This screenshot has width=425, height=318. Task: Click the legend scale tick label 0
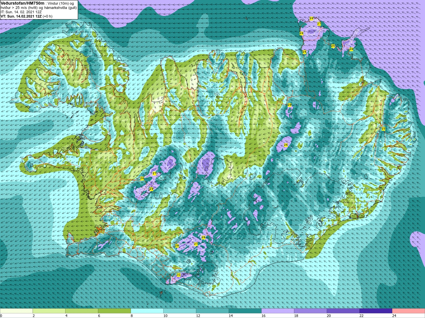tap(1, 316)
